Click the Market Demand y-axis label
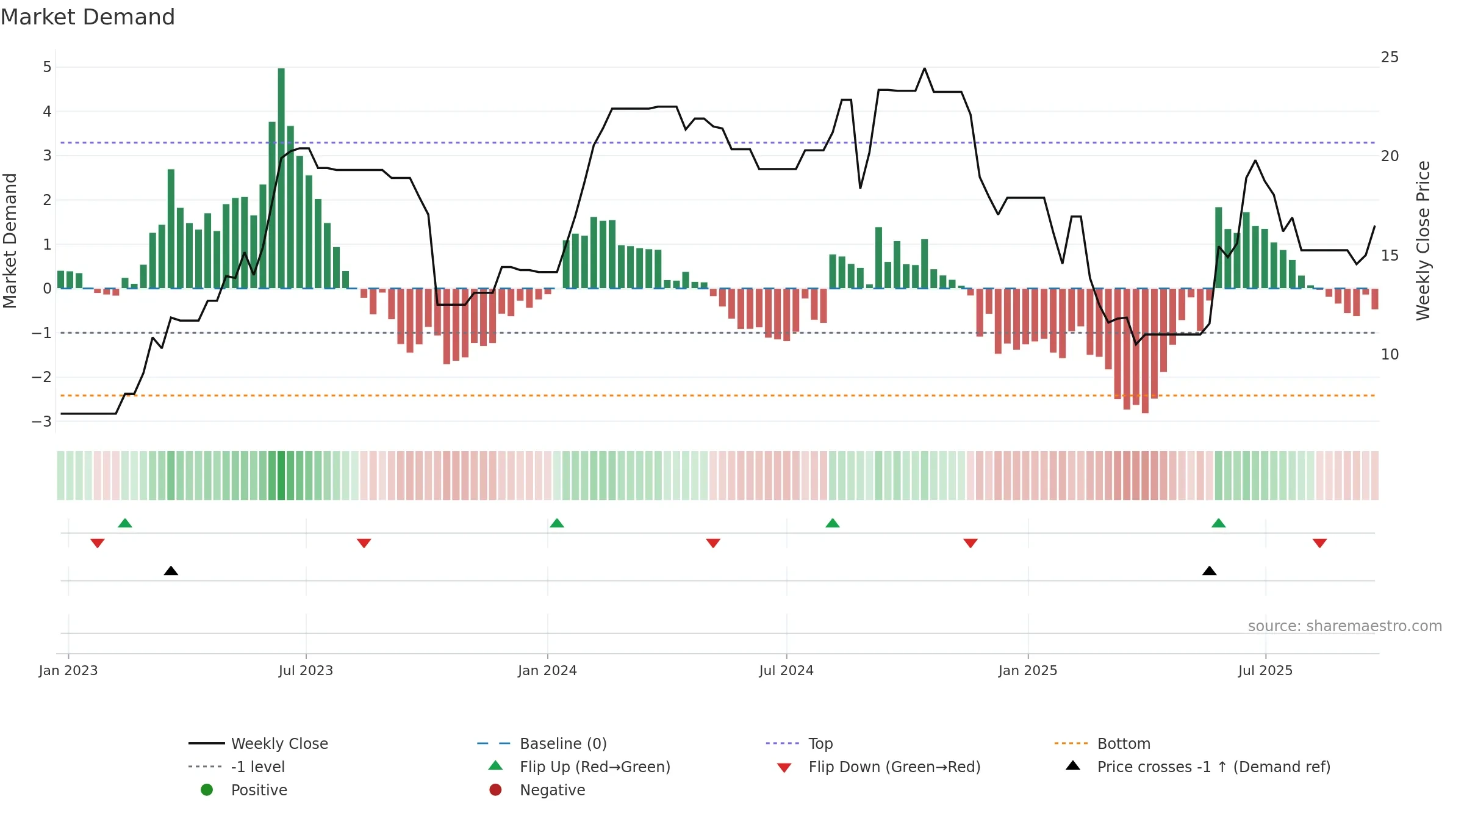1464x824 pixels. tap(10, 240)
